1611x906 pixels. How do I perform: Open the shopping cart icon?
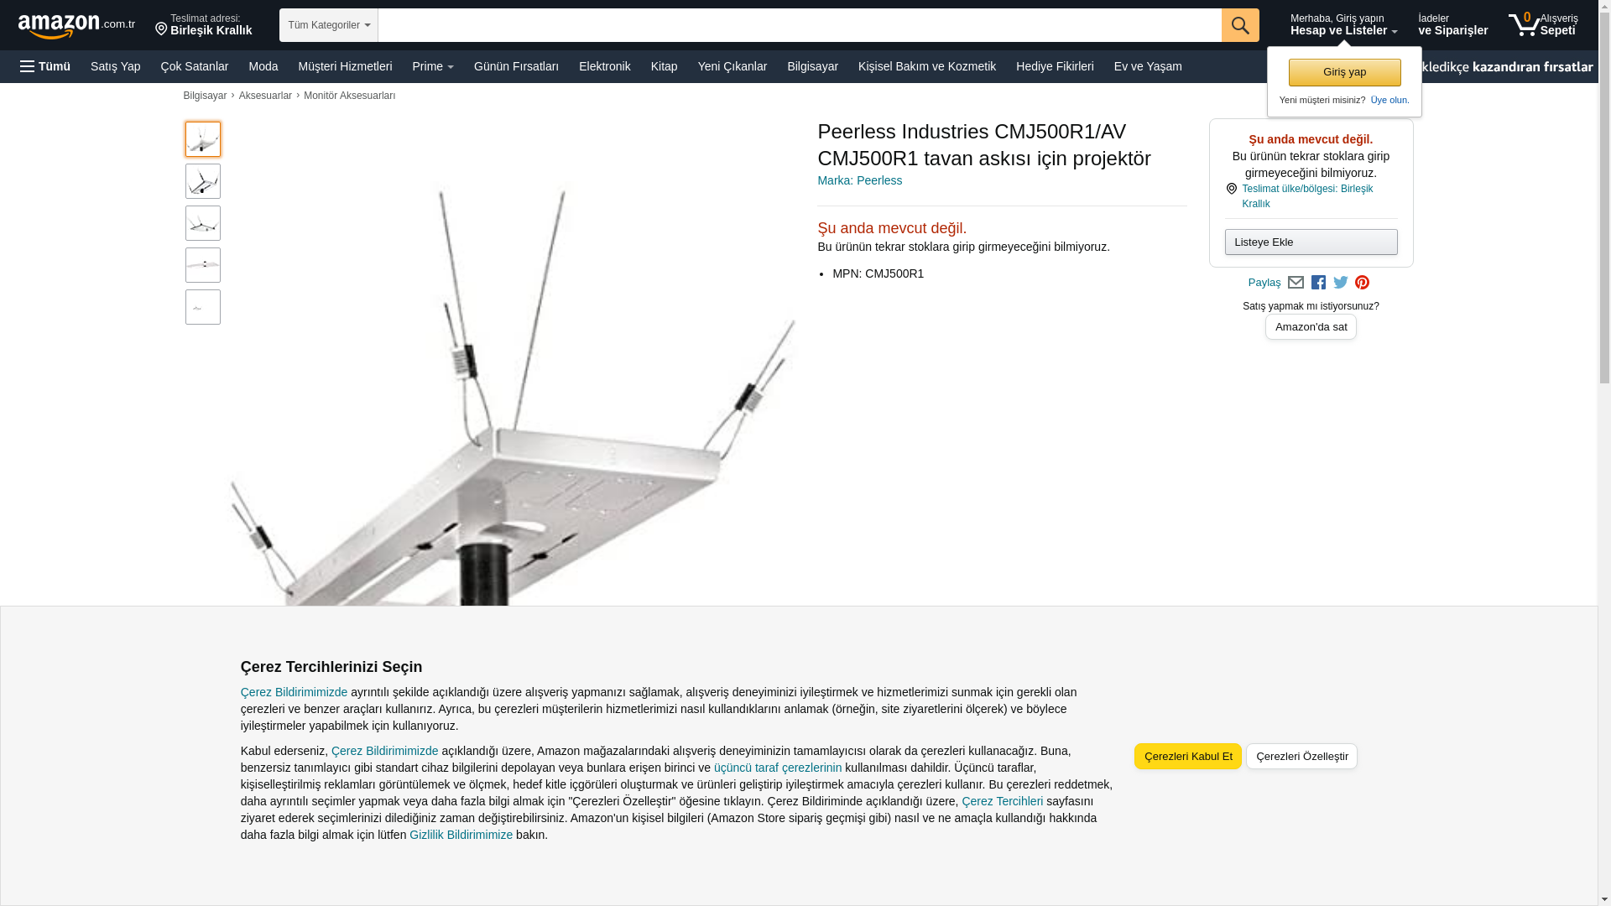1542,24
